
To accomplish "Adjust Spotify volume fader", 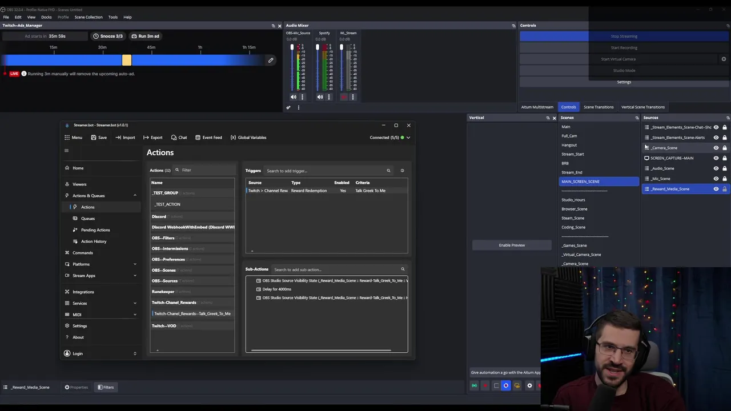I will point(318,47).
